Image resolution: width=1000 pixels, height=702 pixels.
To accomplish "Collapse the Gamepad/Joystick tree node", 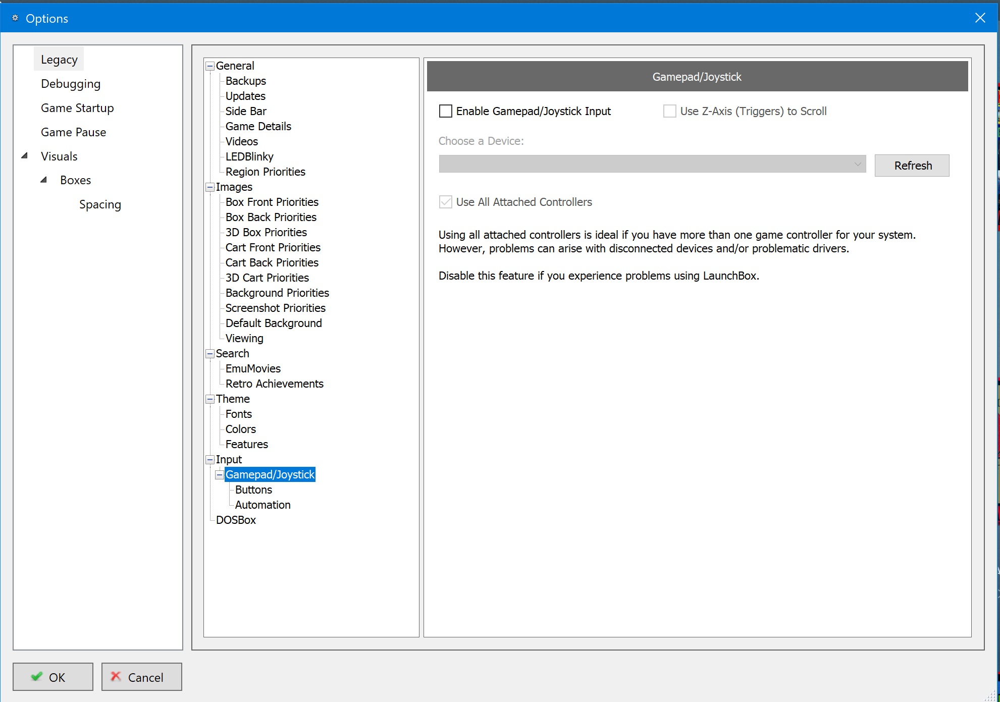I will [220, 475].
